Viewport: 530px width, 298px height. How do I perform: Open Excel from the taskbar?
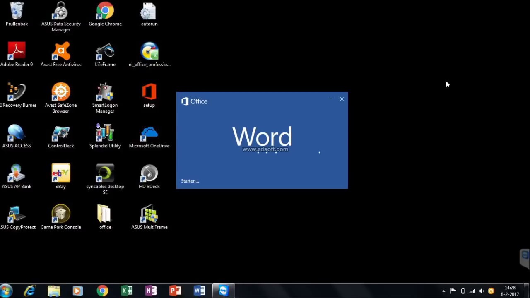pyautogui.click(x=127, y=291)
